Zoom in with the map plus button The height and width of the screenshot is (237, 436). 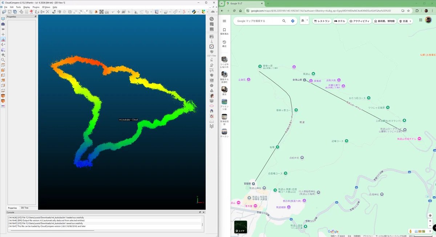(430, 221)
